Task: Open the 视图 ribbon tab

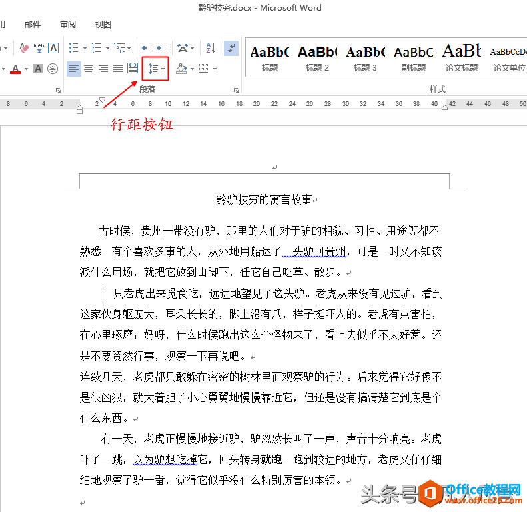Action: (x=103, y=24)
